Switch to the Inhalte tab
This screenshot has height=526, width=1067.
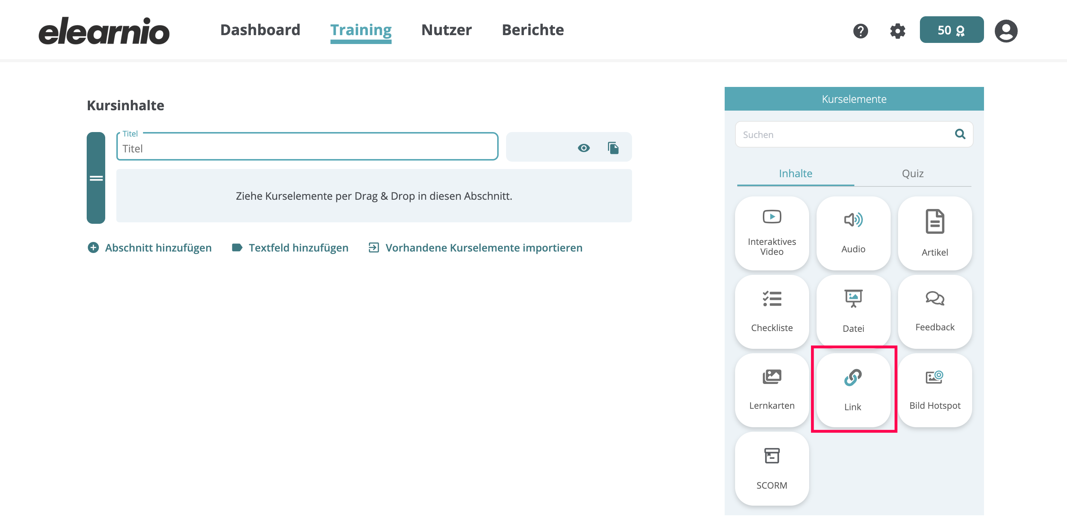point(795,174)
